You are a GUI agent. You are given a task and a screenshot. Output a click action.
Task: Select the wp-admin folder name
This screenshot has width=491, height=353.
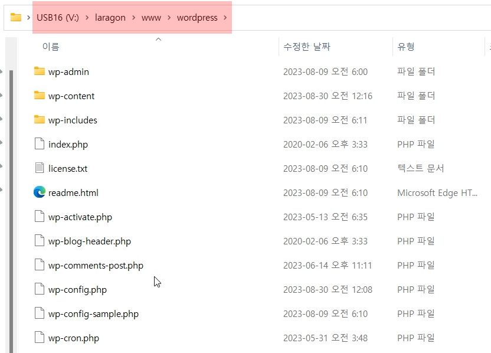68,72
